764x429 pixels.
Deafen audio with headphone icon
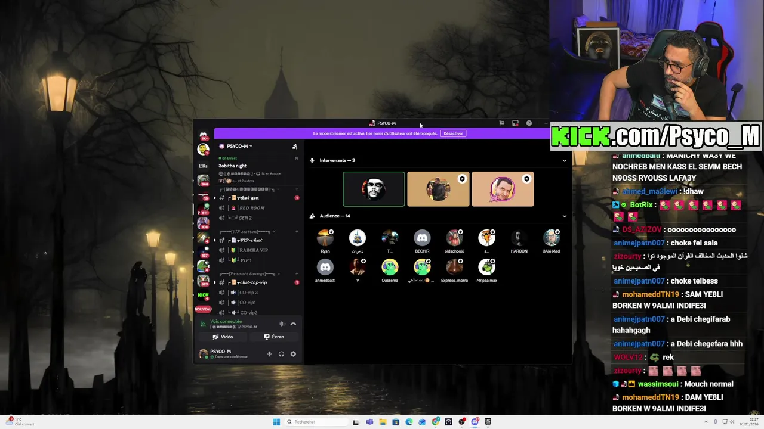coord(281,354)
